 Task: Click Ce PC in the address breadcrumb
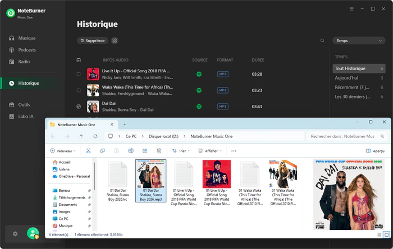click(131, 136)
